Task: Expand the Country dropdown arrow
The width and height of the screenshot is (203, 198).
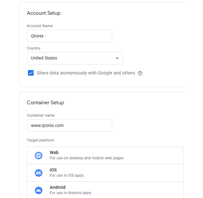Action: (117, 58)
